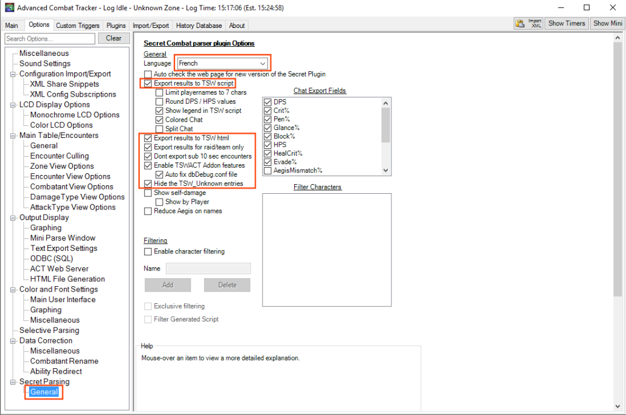Screen dimensions: 626x415
Task: Click the clipboard import icon button
Action: point(520,24)
